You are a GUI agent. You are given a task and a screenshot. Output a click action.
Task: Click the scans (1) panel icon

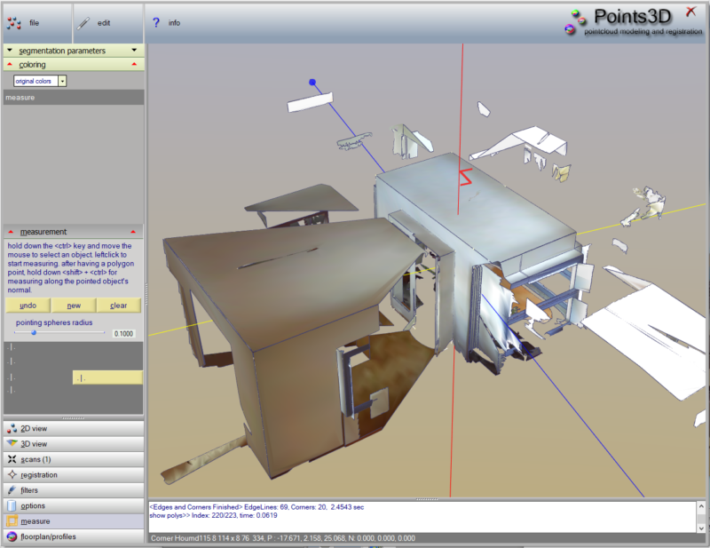coord(12,459)
